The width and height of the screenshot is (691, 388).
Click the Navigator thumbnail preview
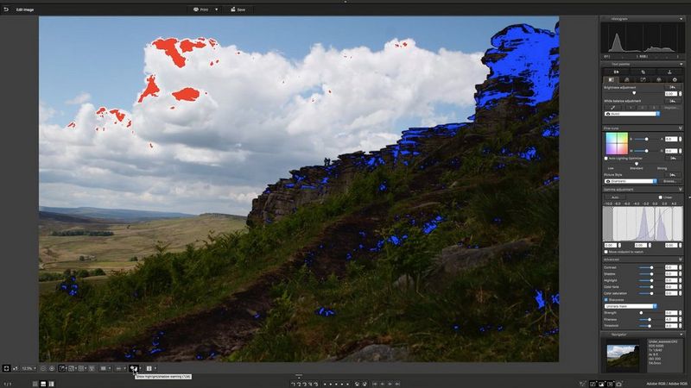click(x=623, y=358)
